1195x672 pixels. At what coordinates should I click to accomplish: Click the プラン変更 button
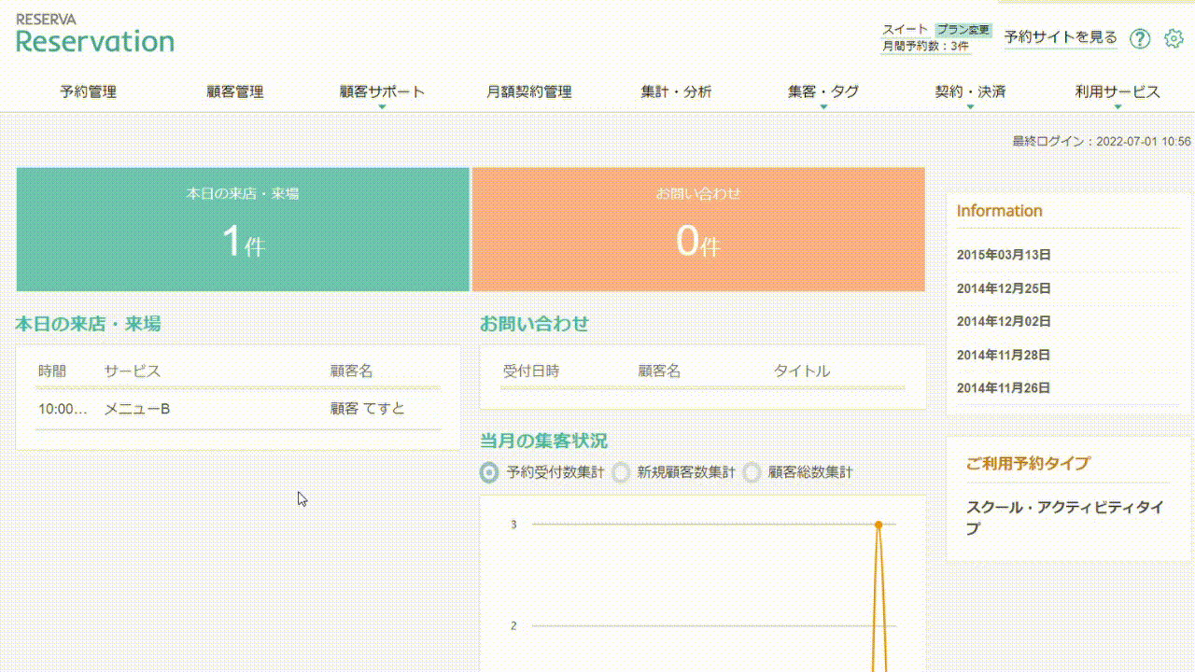(963, 30)
